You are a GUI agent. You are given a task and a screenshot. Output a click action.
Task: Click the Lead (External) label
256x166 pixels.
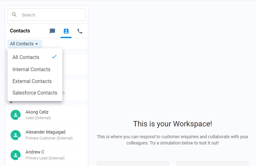(x=38, y=118)
